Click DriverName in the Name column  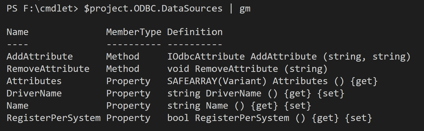coord(34,93)
